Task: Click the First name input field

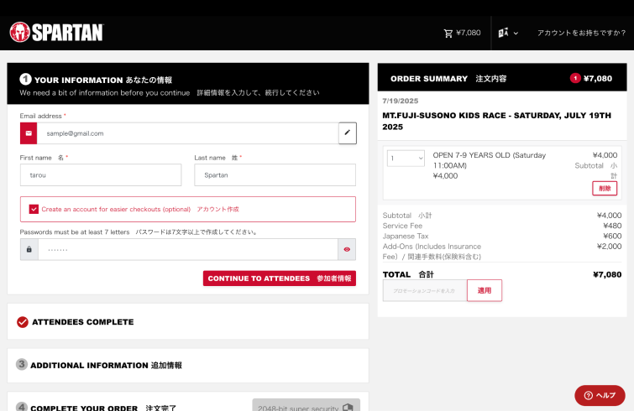Action: coord(101,174)
